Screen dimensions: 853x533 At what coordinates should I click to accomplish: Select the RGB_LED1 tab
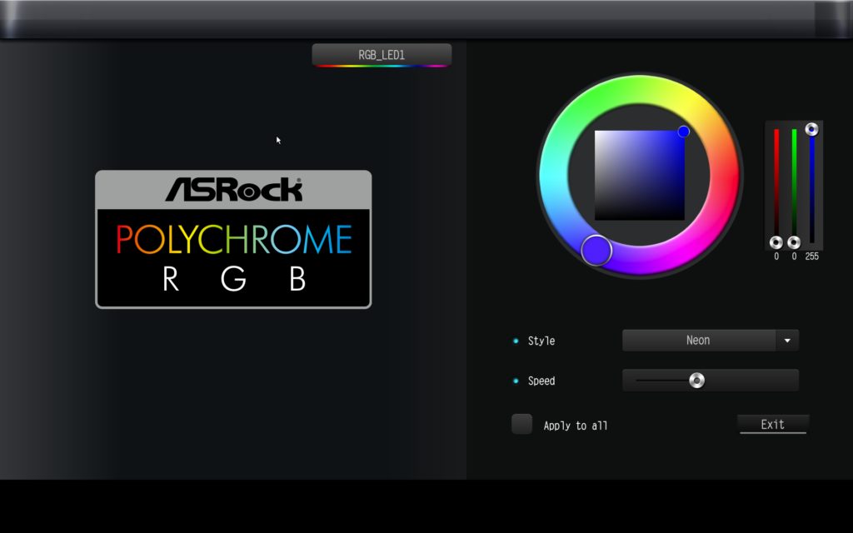point(382,55)
